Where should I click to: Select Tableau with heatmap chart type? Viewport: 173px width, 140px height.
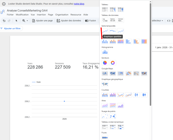120,10
